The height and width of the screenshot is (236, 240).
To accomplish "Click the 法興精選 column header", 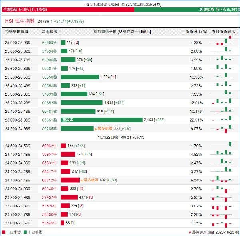I will [x=50, y=31].
